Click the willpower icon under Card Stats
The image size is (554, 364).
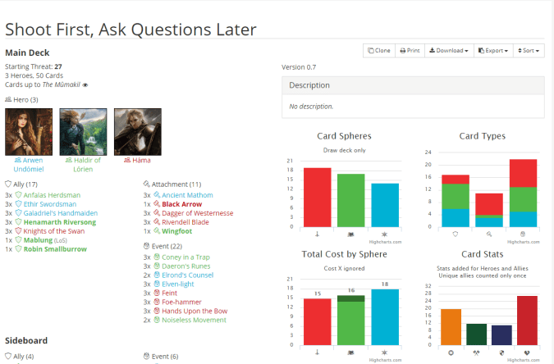pyautogui.click(x=451, y=352)
